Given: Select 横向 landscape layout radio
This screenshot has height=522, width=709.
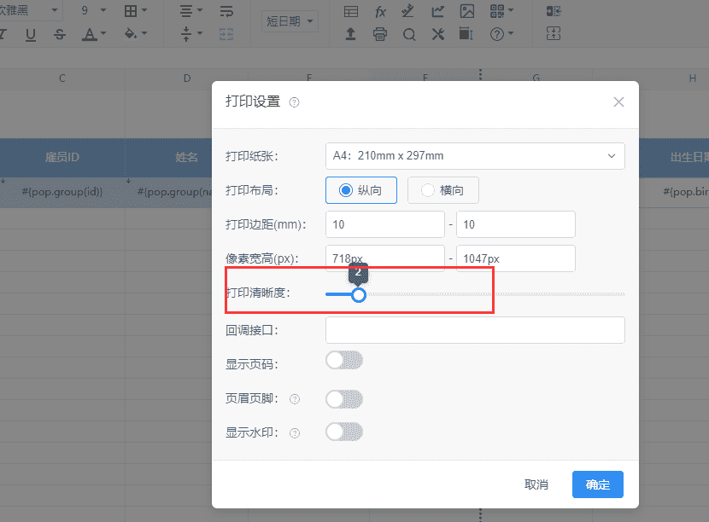Looking at the screenshot, I should [443, 190].
